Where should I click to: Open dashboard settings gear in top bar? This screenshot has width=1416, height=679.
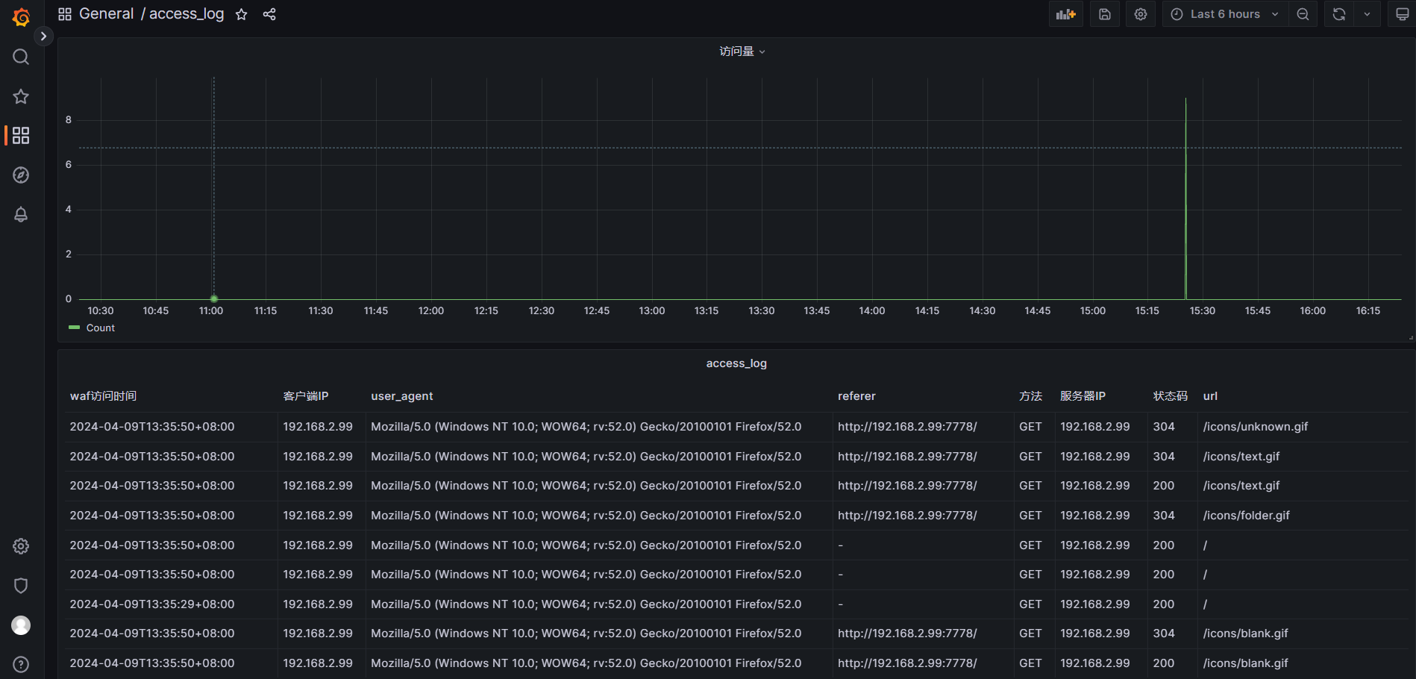[1141, 14]
